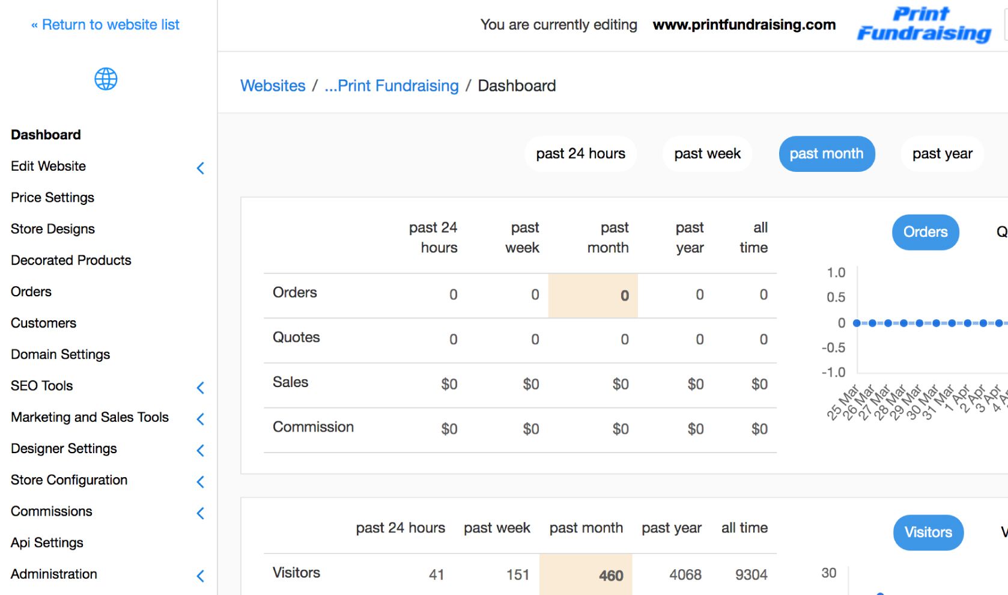Viewport: 1008px width, 595px height.
Task: Switch range to past week
Action: 707,154
